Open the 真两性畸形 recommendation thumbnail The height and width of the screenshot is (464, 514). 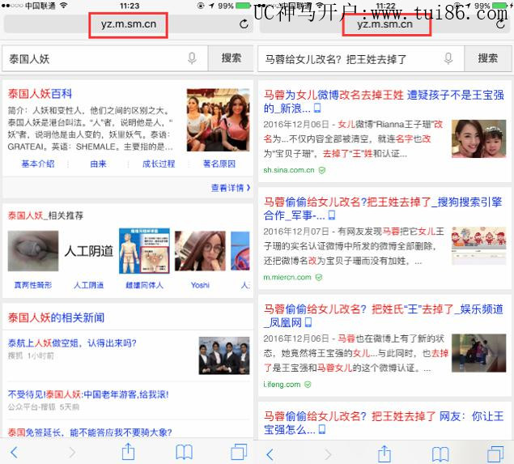(33, 251)
